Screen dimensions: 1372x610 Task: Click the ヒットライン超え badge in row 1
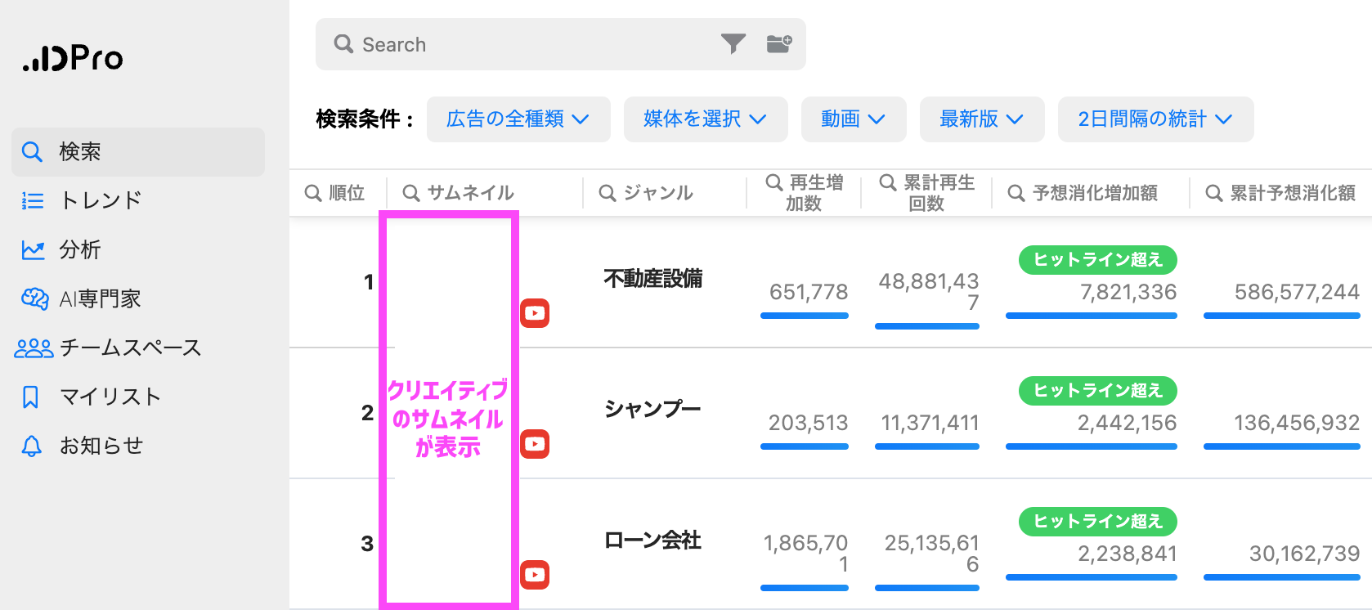(1097, 260)
